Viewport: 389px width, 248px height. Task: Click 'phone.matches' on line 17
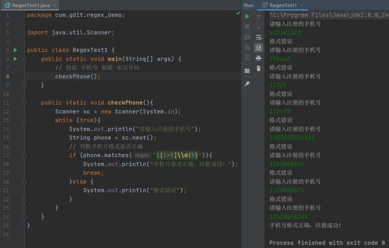pyautogui.click(x=106, y=155)
